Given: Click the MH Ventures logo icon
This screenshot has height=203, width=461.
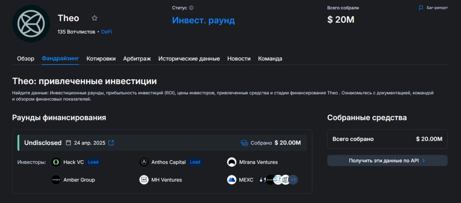Looking at the screenshot, I should [x=144, y=180].
